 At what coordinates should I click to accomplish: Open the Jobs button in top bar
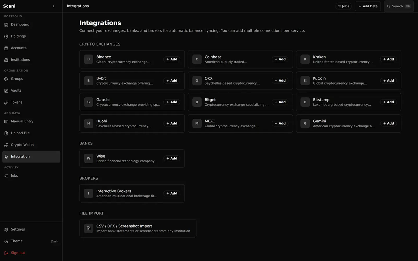tap(344, 6)
